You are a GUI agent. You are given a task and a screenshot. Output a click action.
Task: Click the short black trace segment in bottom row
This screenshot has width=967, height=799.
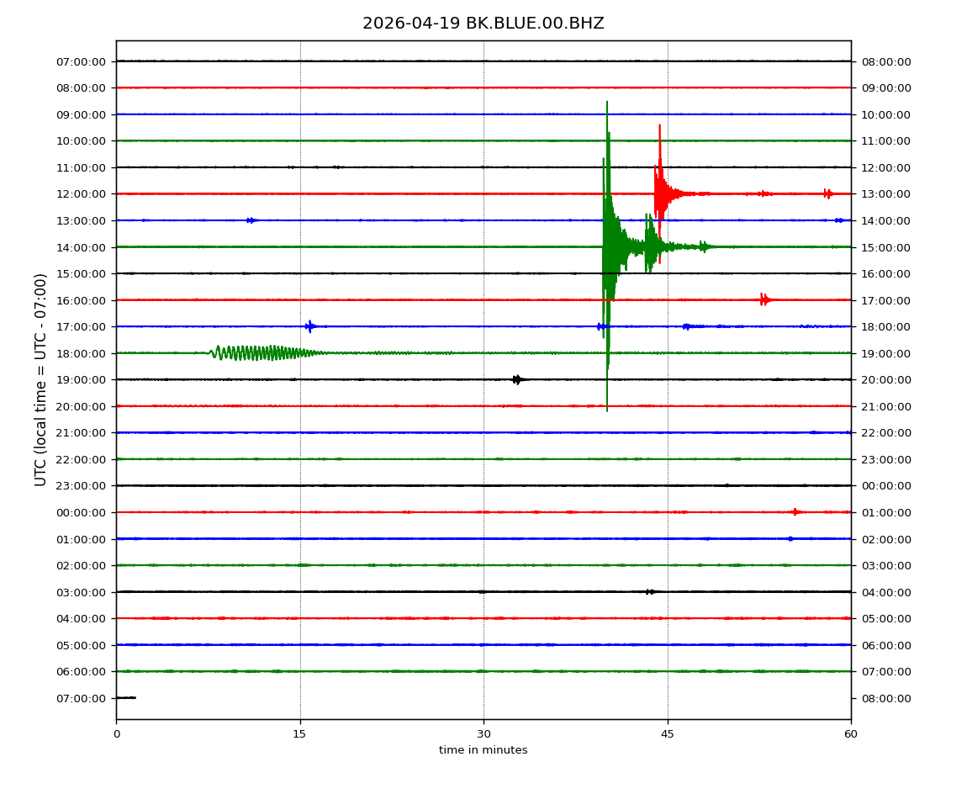[x=125, y=697]
